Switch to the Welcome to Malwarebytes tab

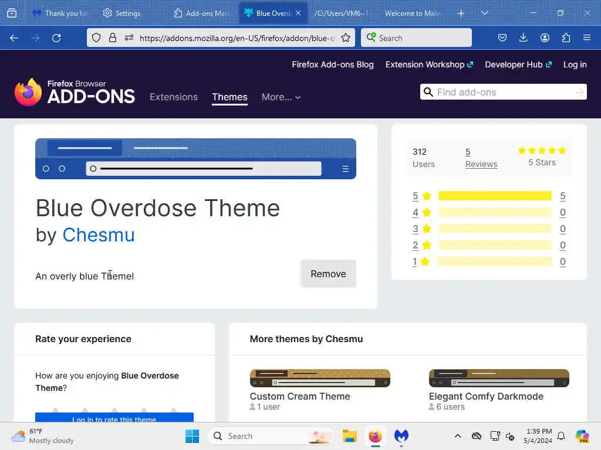(x=411, y=13)
